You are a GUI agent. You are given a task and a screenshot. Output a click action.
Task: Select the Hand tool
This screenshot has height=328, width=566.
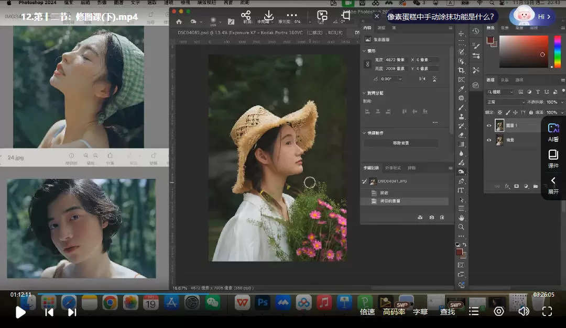[x=461, y=218]
